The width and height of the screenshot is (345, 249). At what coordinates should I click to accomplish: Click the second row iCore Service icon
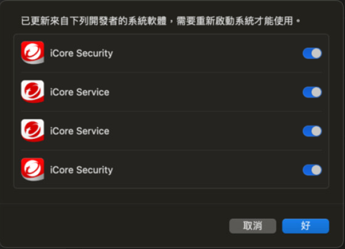tap(33, 92)
